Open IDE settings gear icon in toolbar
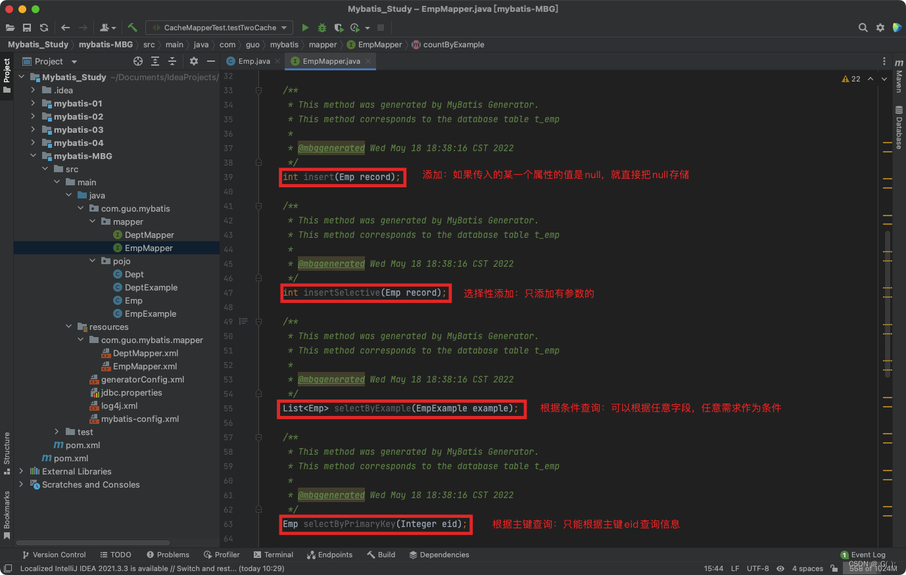Viewport: 906px width, 575px height. [x=880, y=28]
